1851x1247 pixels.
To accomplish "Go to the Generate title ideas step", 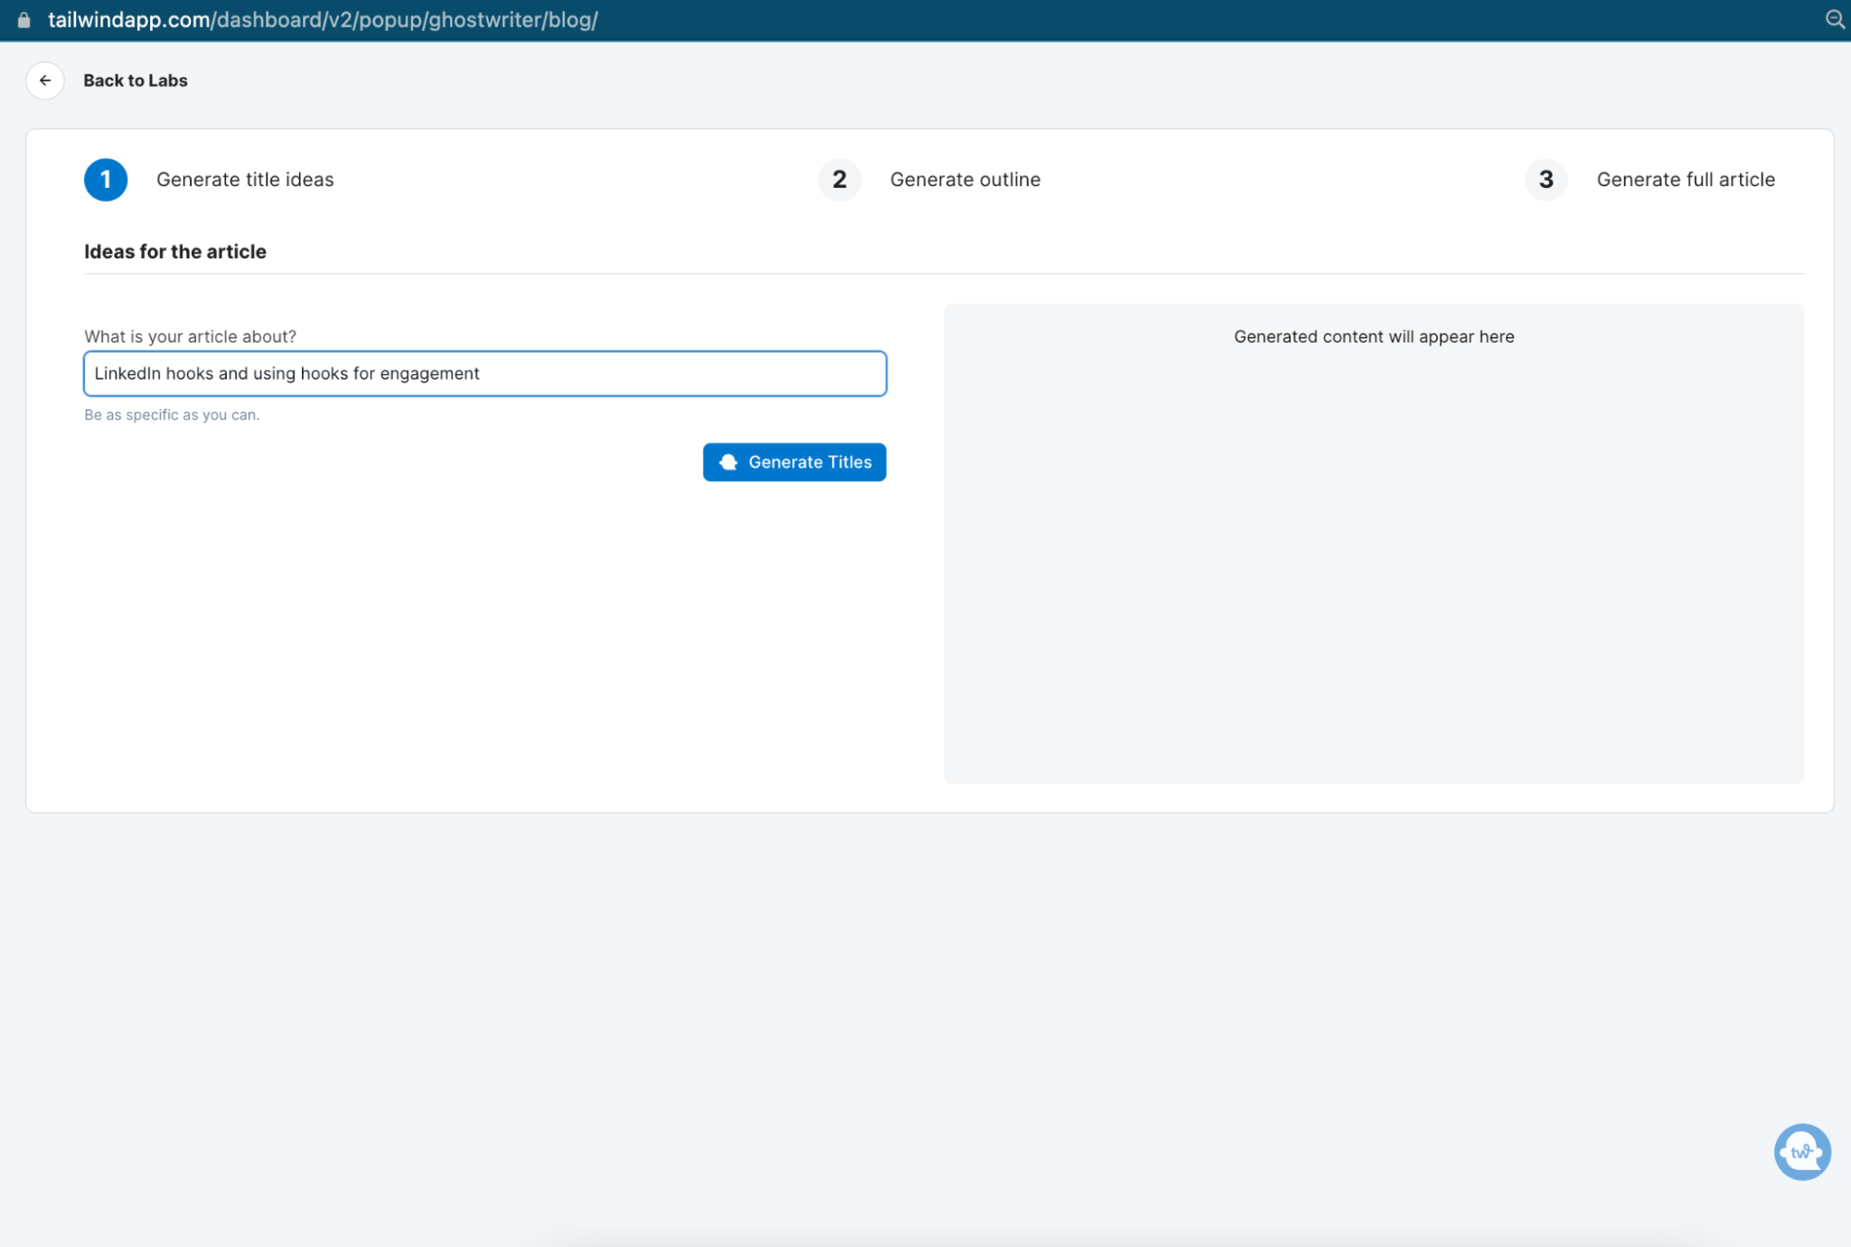I will tap(244, 180).
